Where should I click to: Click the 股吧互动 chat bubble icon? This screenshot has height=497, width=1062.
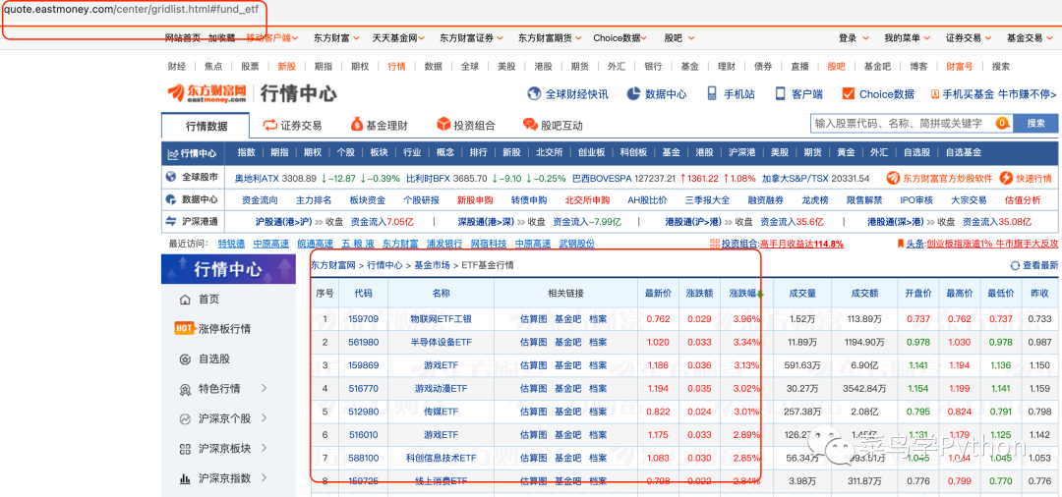tap(530, 125)
